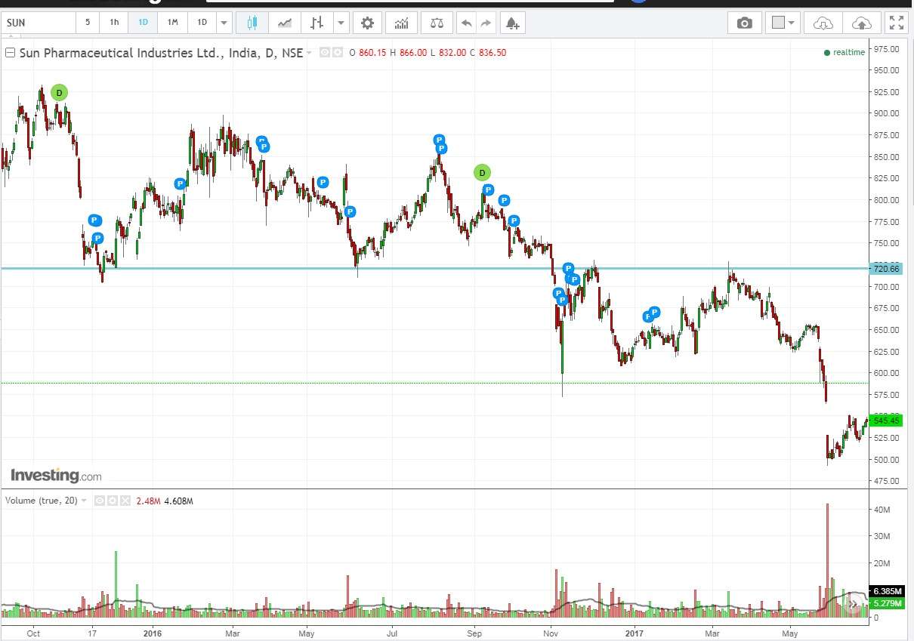
Task: Click the 720.66 price label on axis
Action: tap(886, 268)
